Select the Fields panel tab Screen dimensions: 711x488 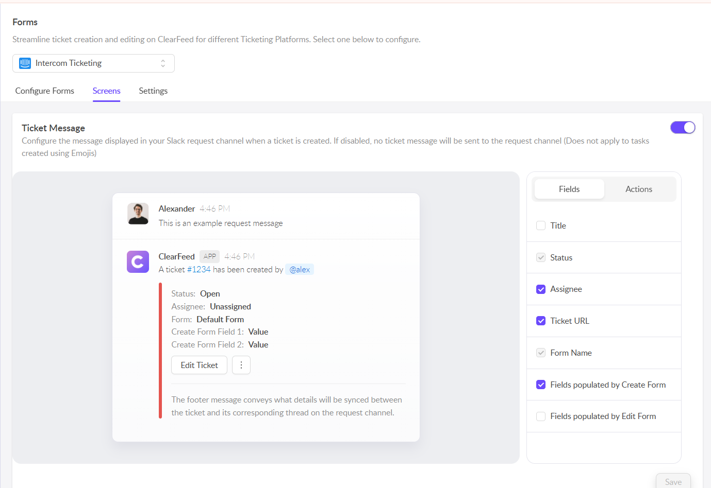pyautogui.click(x=569, y=189)
